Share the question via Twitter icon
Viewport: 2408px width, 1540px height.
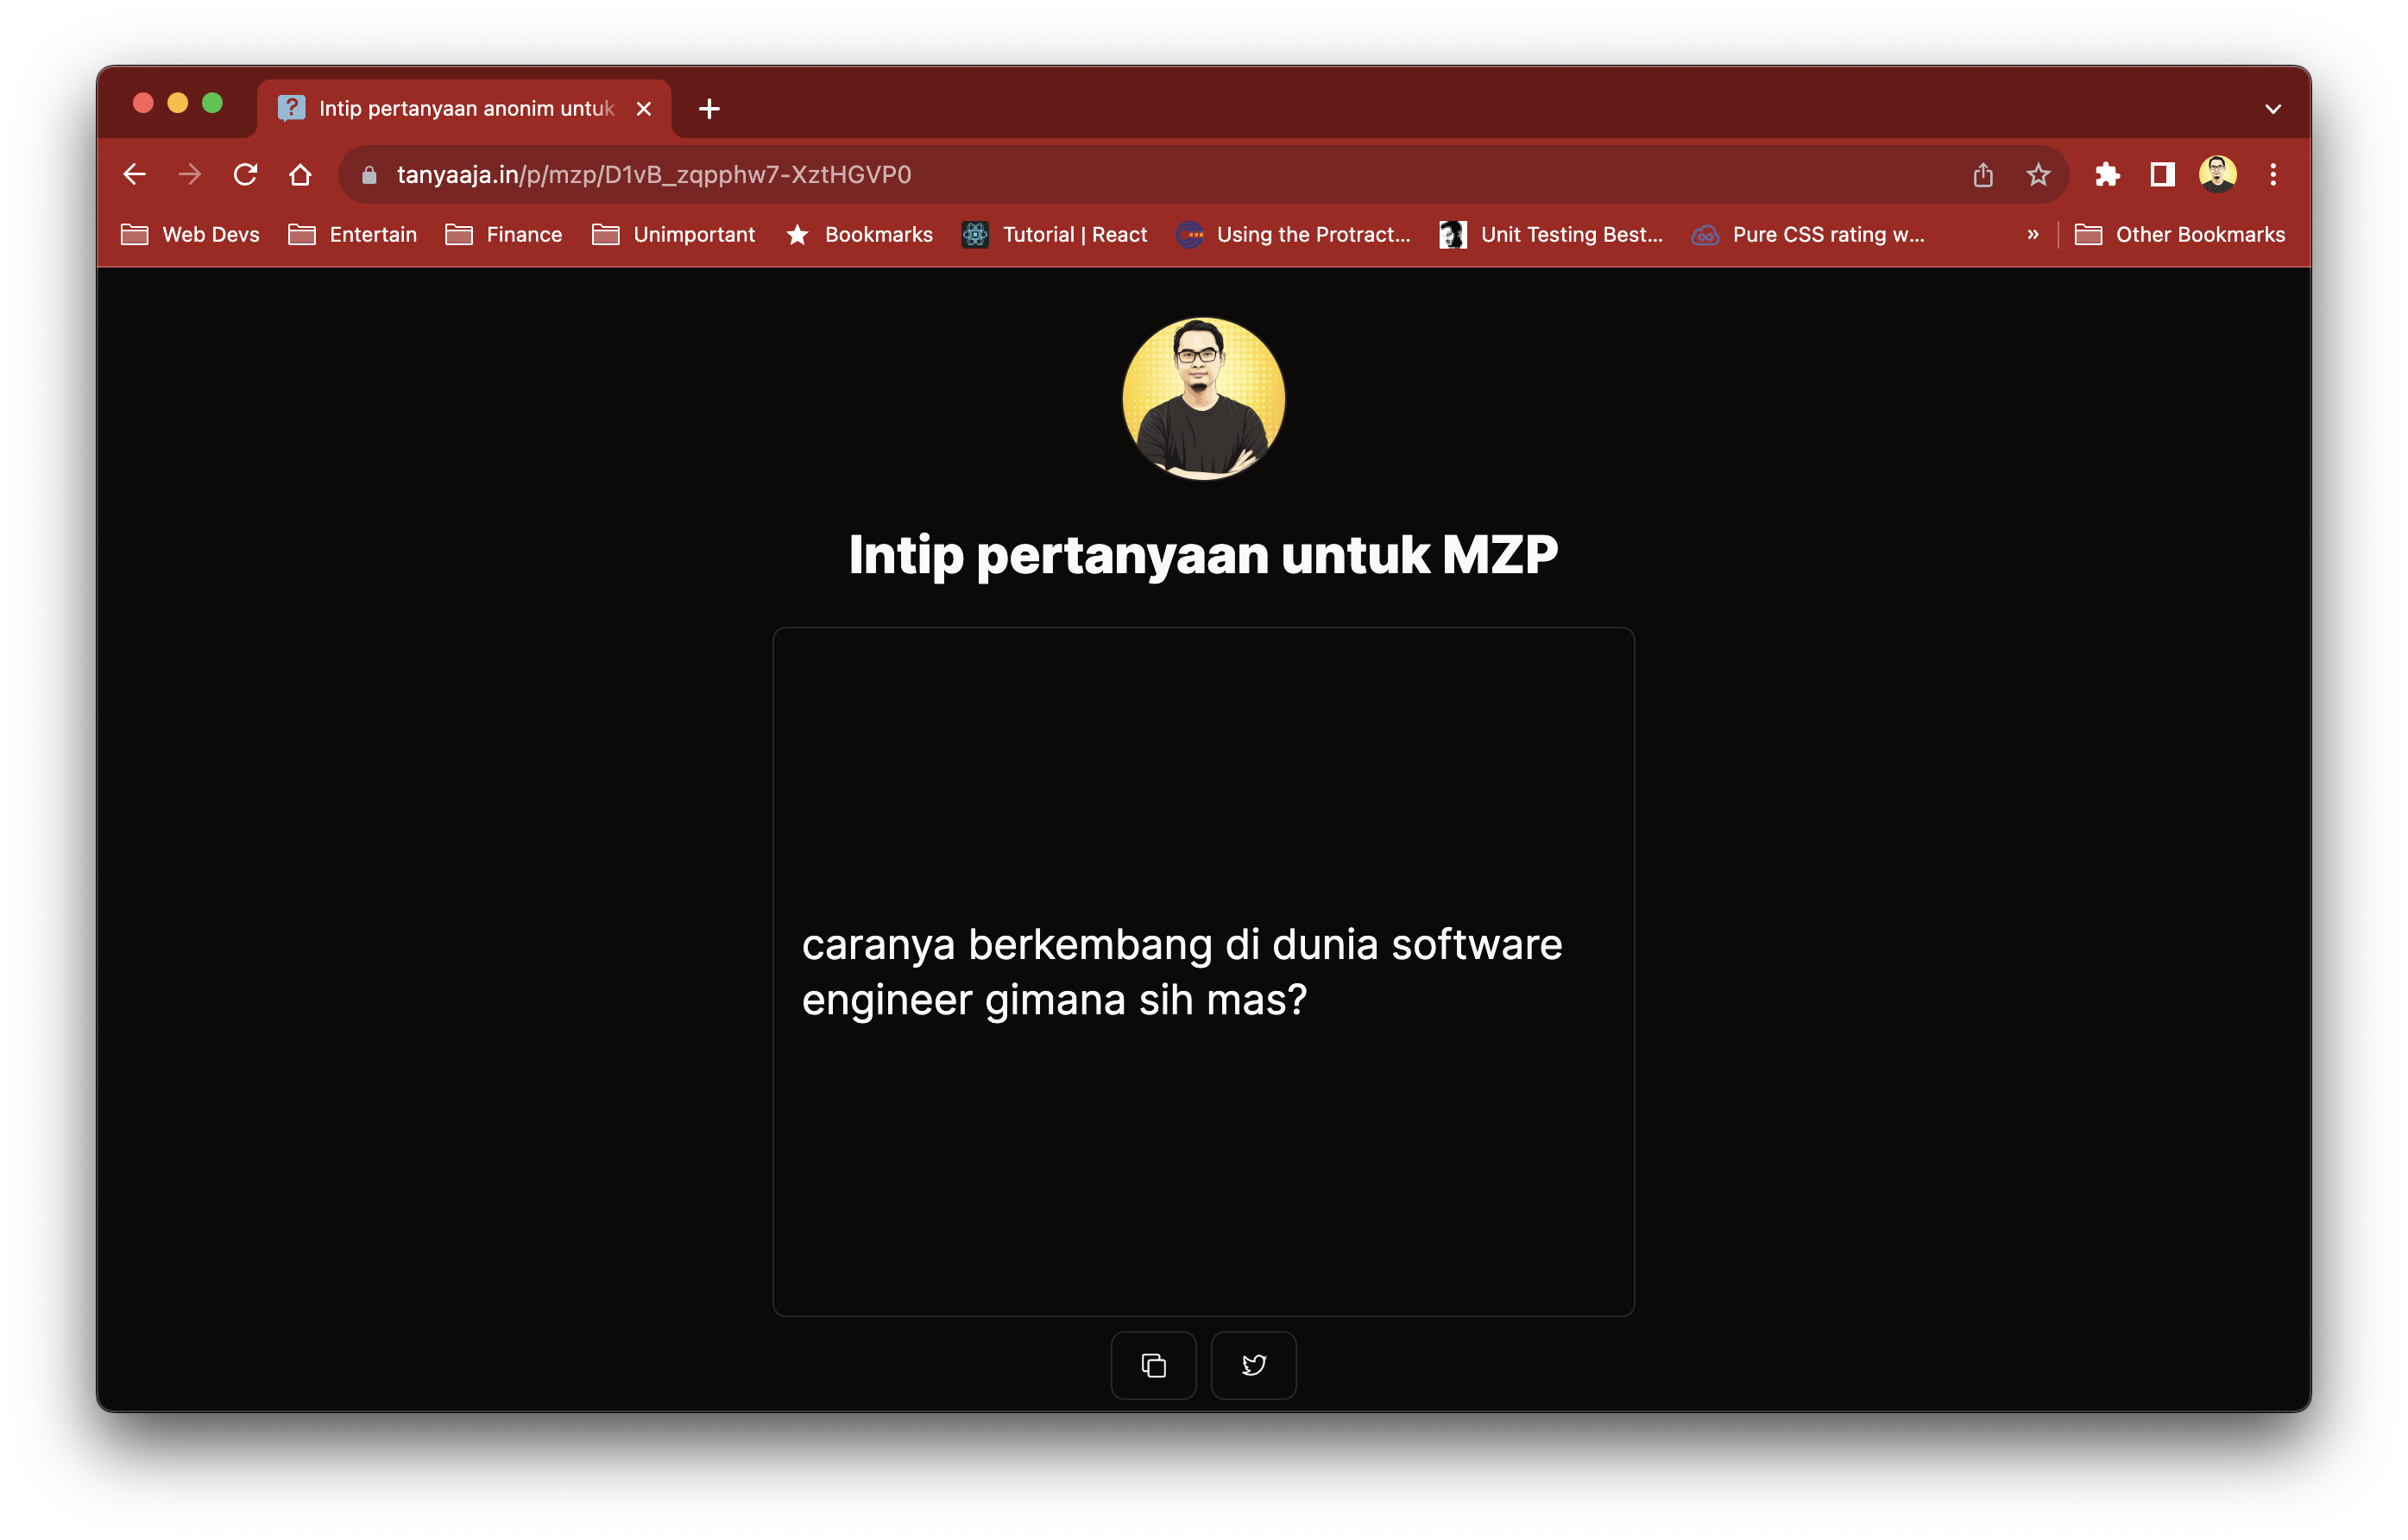(1253, 1365)
